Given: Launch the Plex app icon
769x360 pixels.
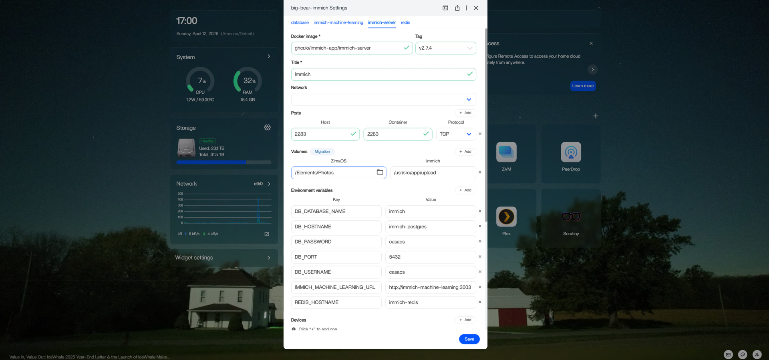Looking at the screenshot, I should 506,217.
